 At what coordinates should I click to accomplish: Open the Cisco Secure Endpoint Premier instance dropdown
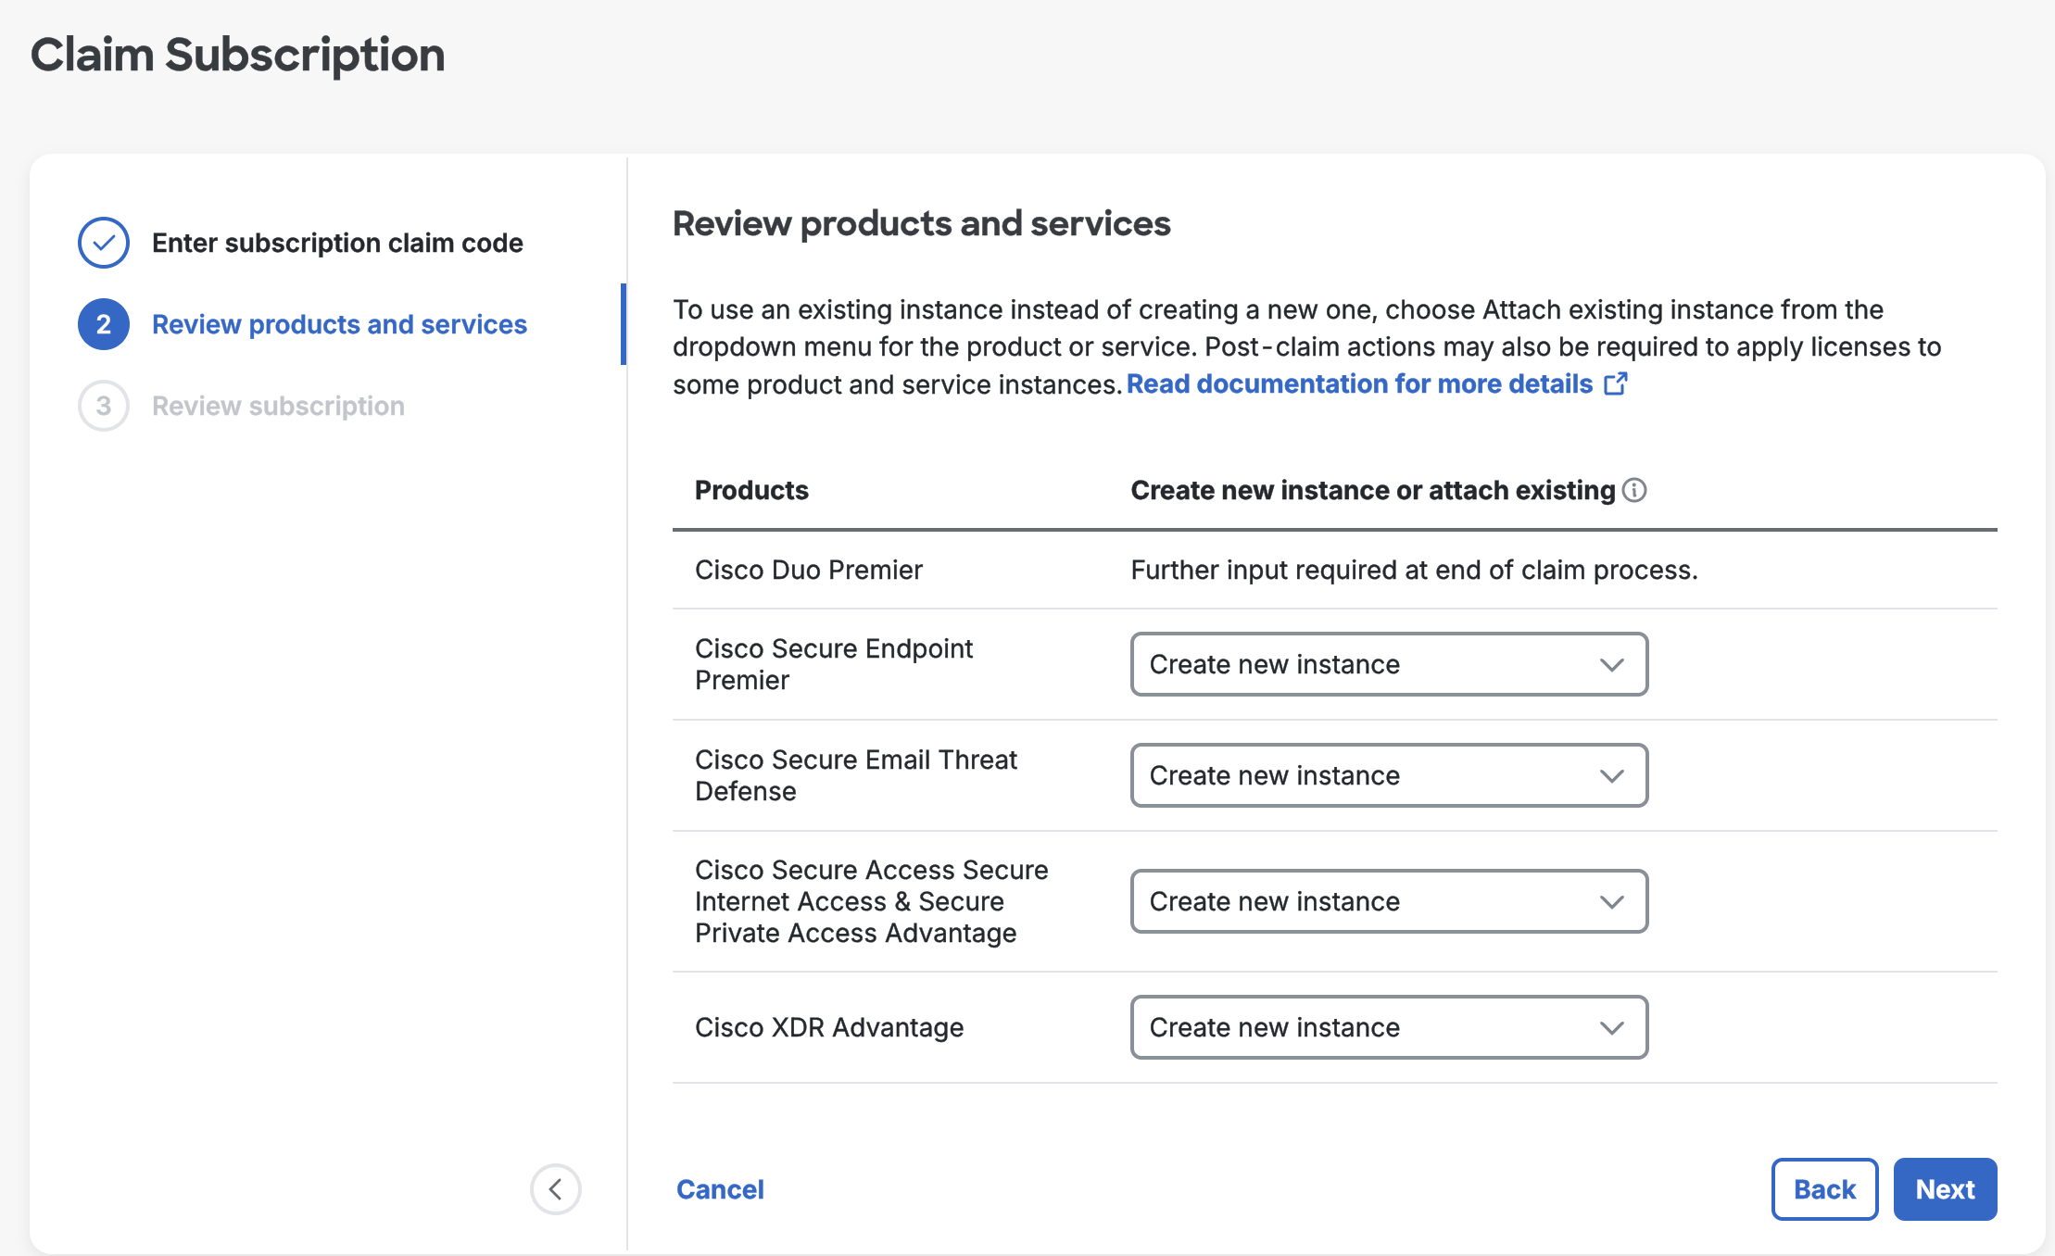(x=1388, y=664)
